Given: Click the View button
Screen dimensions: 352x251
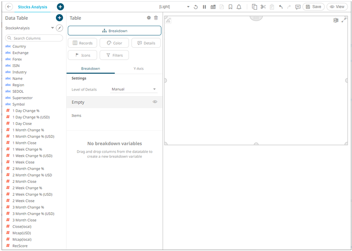Looking at the screenshot, I should coord(337,6).
